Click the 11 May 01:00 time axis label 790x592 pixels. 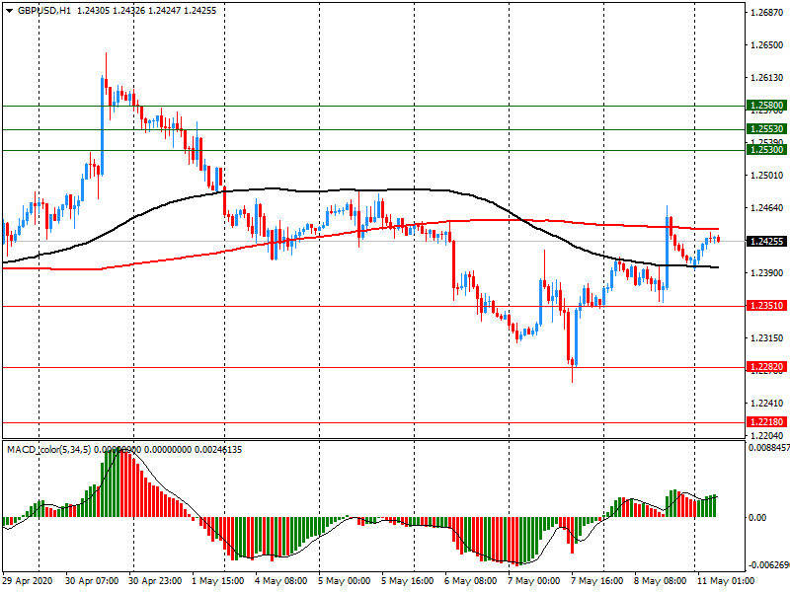point(726,581)
